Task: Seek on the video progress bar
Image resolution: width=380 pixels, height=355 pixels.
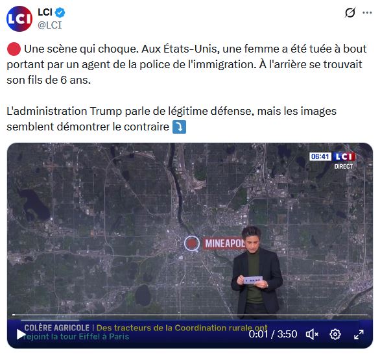Action: pos(190,315)
